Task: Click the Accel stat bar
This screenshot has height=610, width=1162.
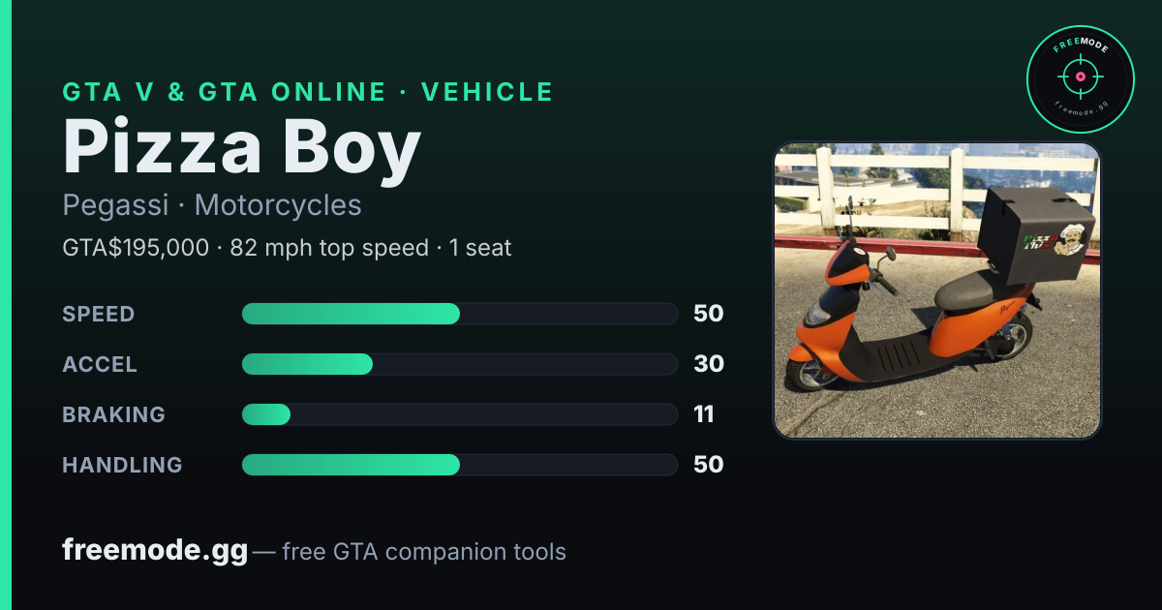Action: click(x=459, y=364)
